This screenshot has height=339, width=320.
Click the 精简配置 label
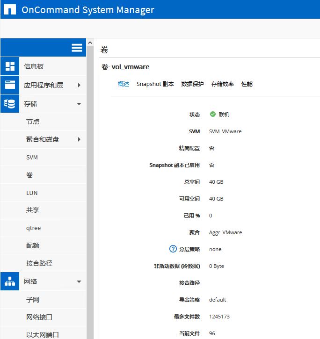[x=189, y=148]
